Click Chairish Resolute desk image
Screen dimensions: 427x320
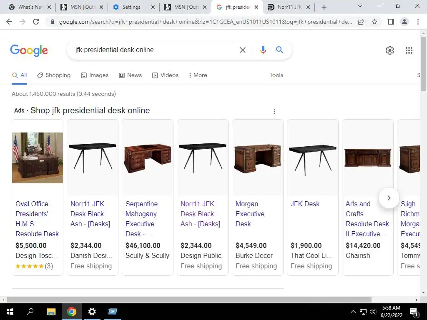point(368,158)
